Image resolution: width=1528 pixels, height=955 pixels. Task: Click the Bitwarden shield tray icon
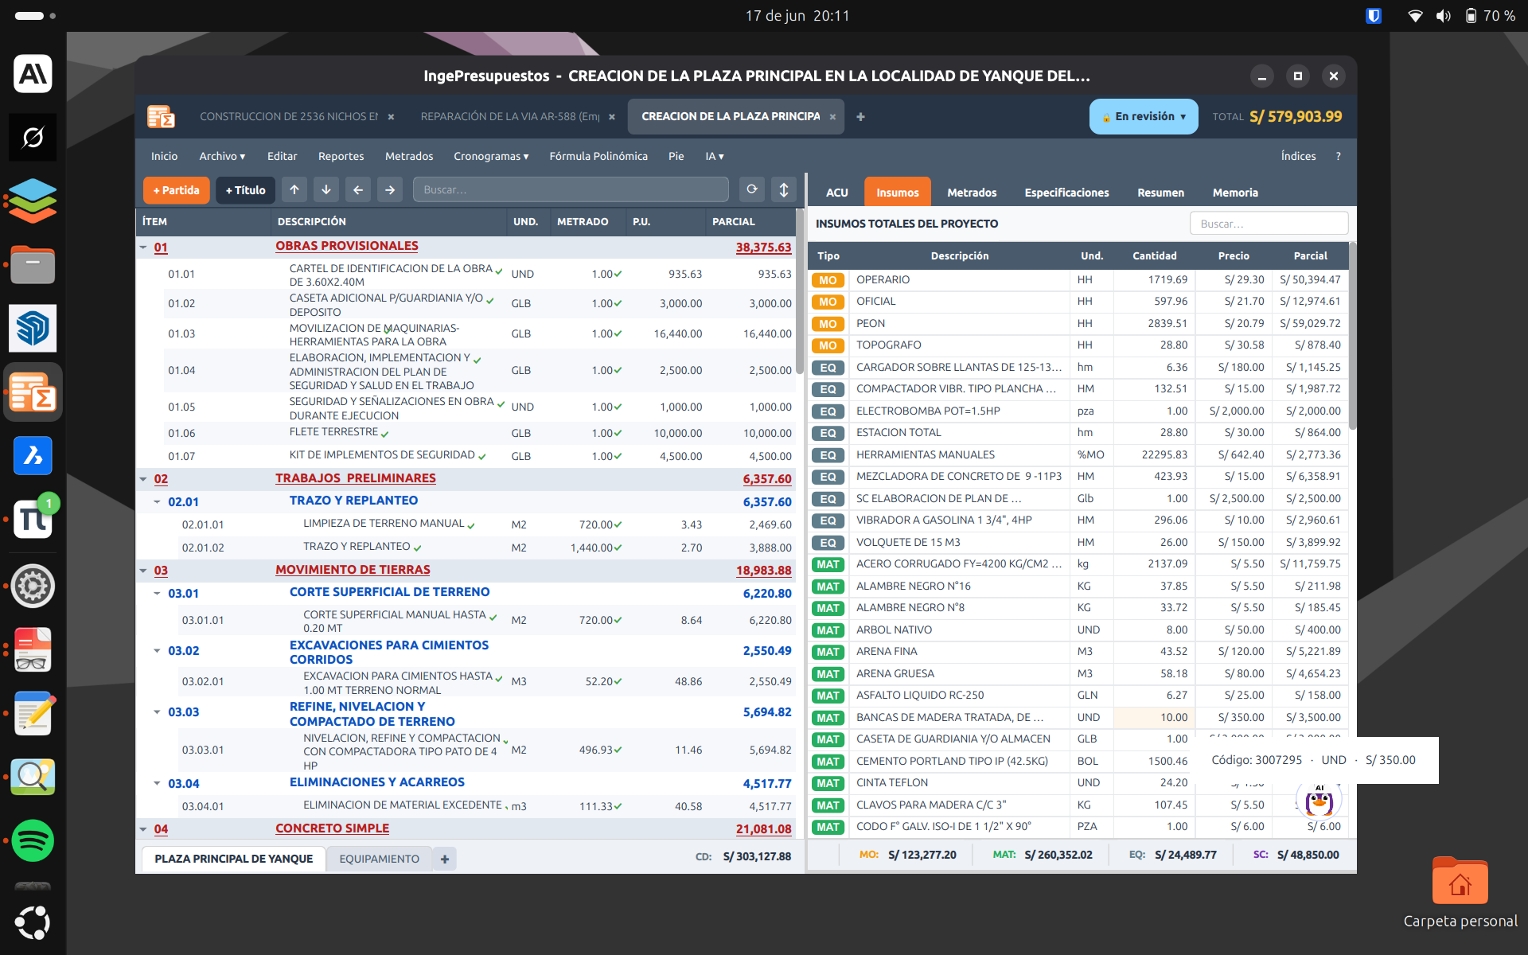pos(1374,16)
